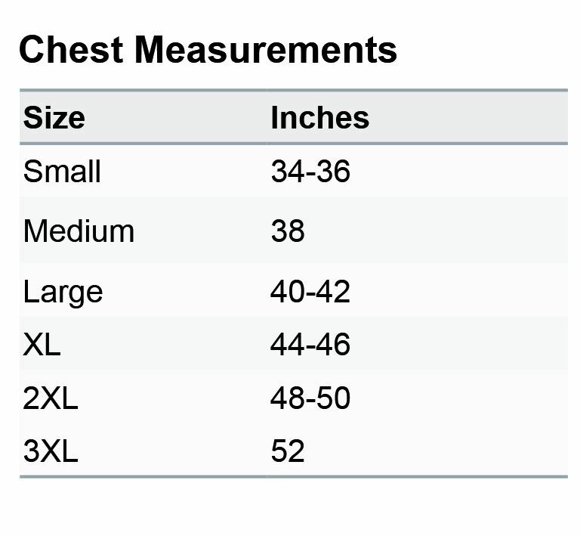Click the 52 inches value
580x536 pixels.
click(288, 451)
